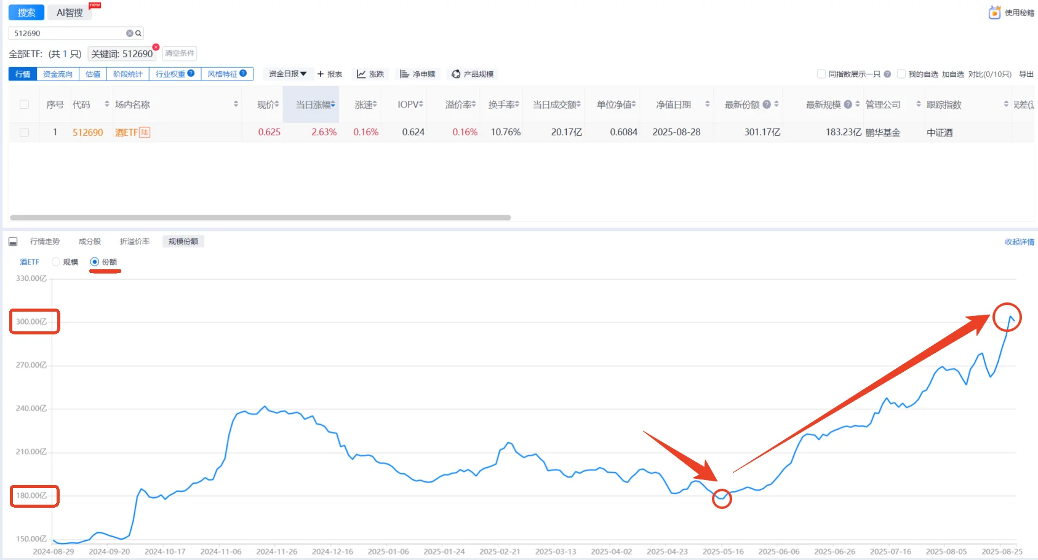Click the 融 badge beside 酒ETF

click(x=145, y=132)
